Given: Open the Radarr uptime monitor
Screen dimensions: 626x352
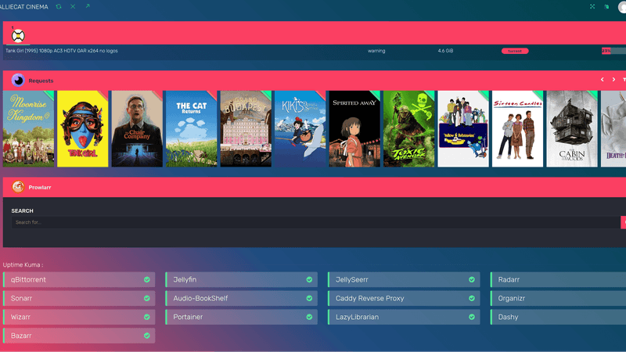Looking at the screenshot, I should tap(558, 280).
